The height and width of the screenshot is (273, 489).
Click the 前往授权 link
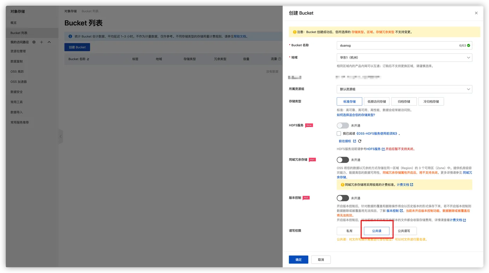345,141
